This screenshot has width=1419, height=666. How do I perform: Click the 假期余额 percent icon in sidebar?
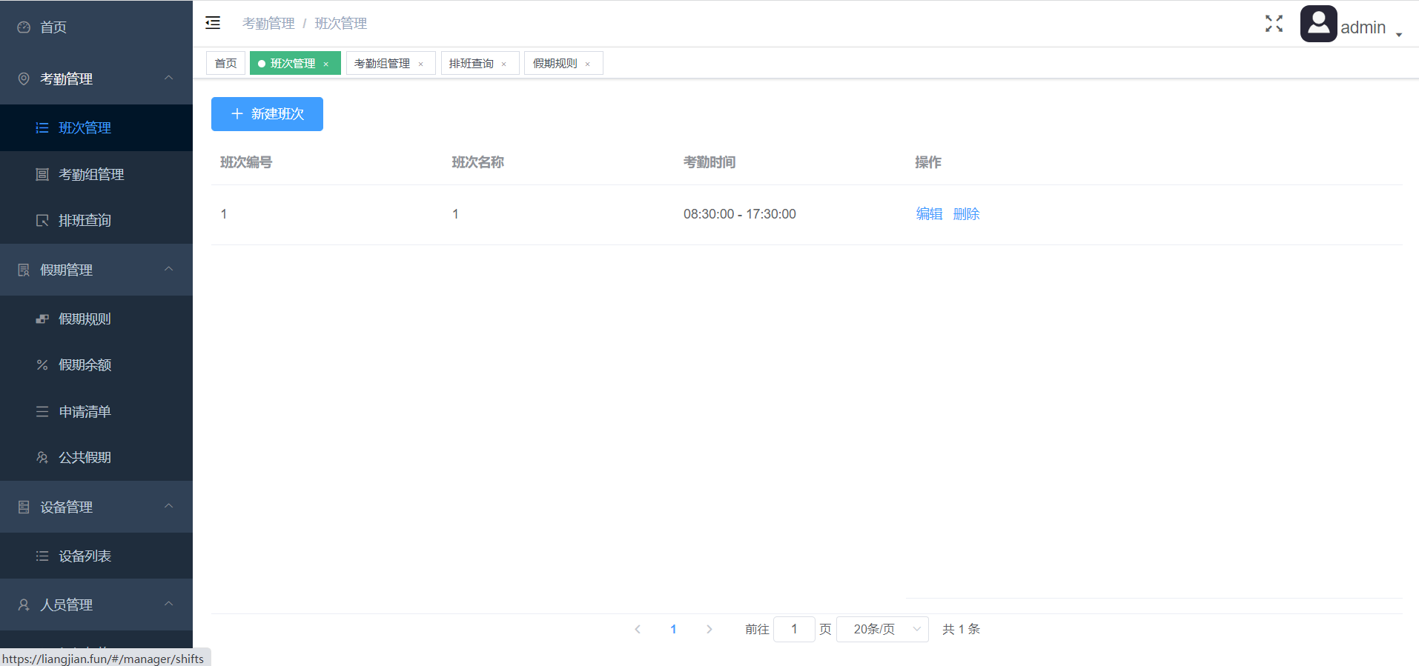(42, 364)
